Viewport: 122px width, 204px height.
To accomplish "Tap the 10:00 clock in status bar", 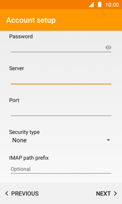I will 112,5.
